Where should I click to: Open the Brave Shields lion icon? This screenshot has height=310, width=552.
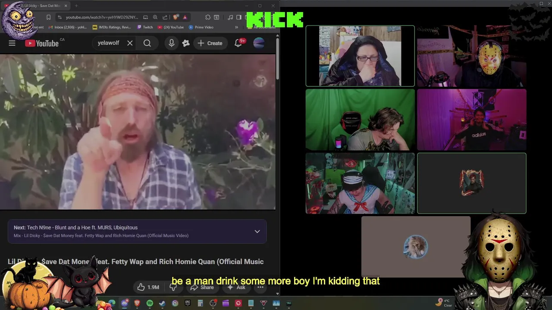[x=176, y=17]
